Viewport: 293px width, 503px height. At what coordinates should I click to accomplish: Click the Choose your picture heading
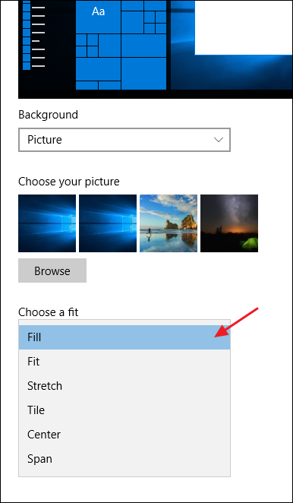(69, 182)
